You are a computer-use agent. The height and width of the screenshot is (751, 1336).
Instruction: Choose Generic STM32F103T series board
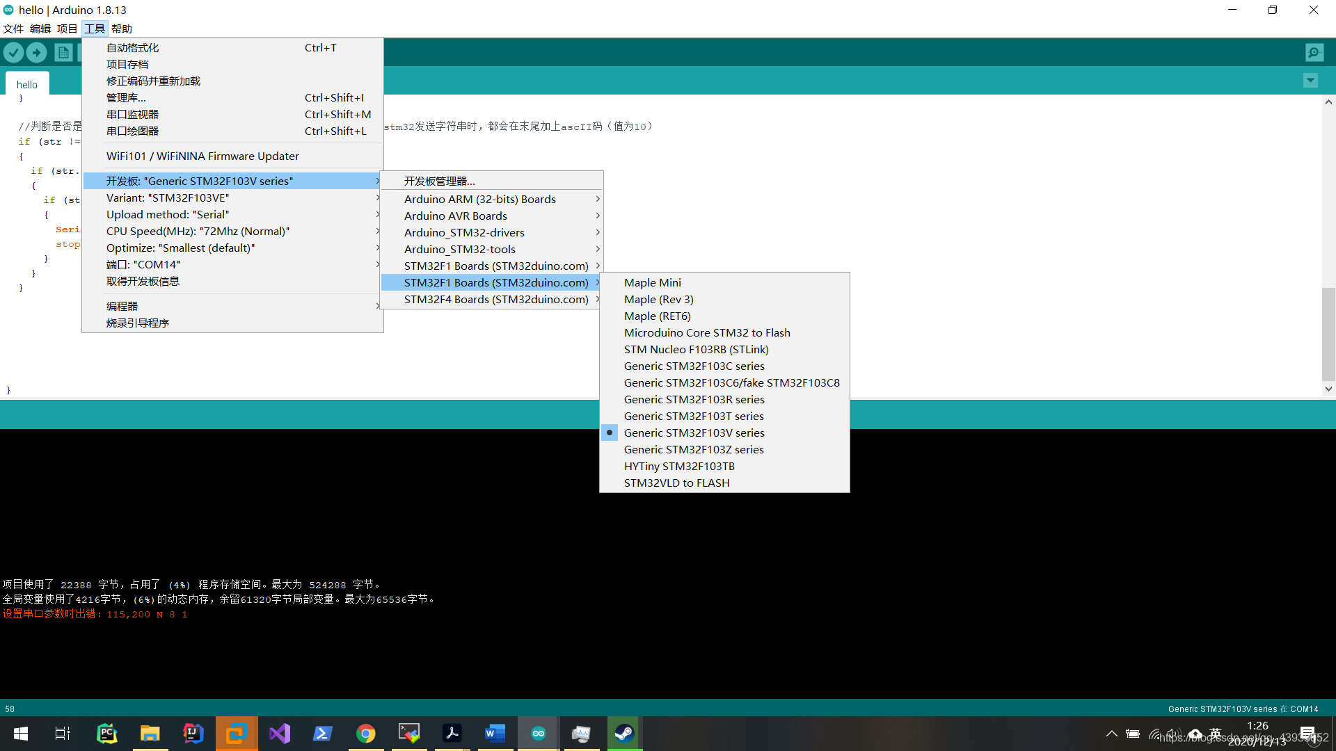724,416
